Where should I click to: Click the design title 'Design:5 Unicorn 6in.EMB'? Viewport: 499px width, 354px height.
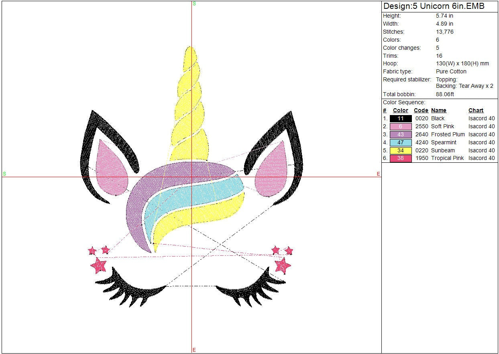tap(434, 6)
